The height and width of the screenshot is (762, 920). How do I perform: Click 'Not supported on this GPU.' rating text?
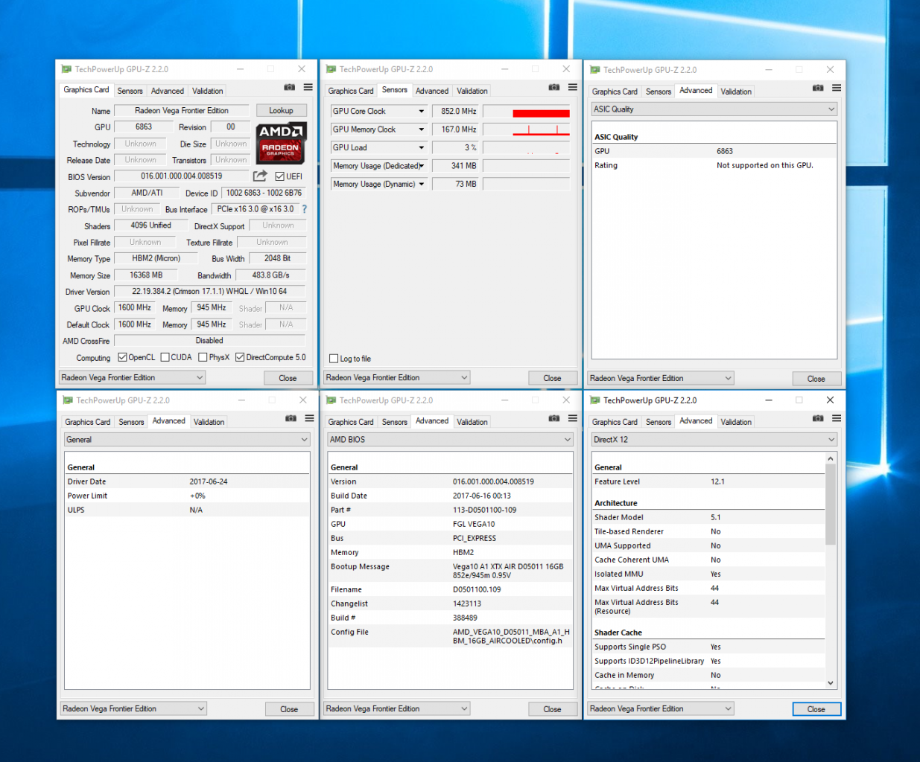[x=764, y=165]
